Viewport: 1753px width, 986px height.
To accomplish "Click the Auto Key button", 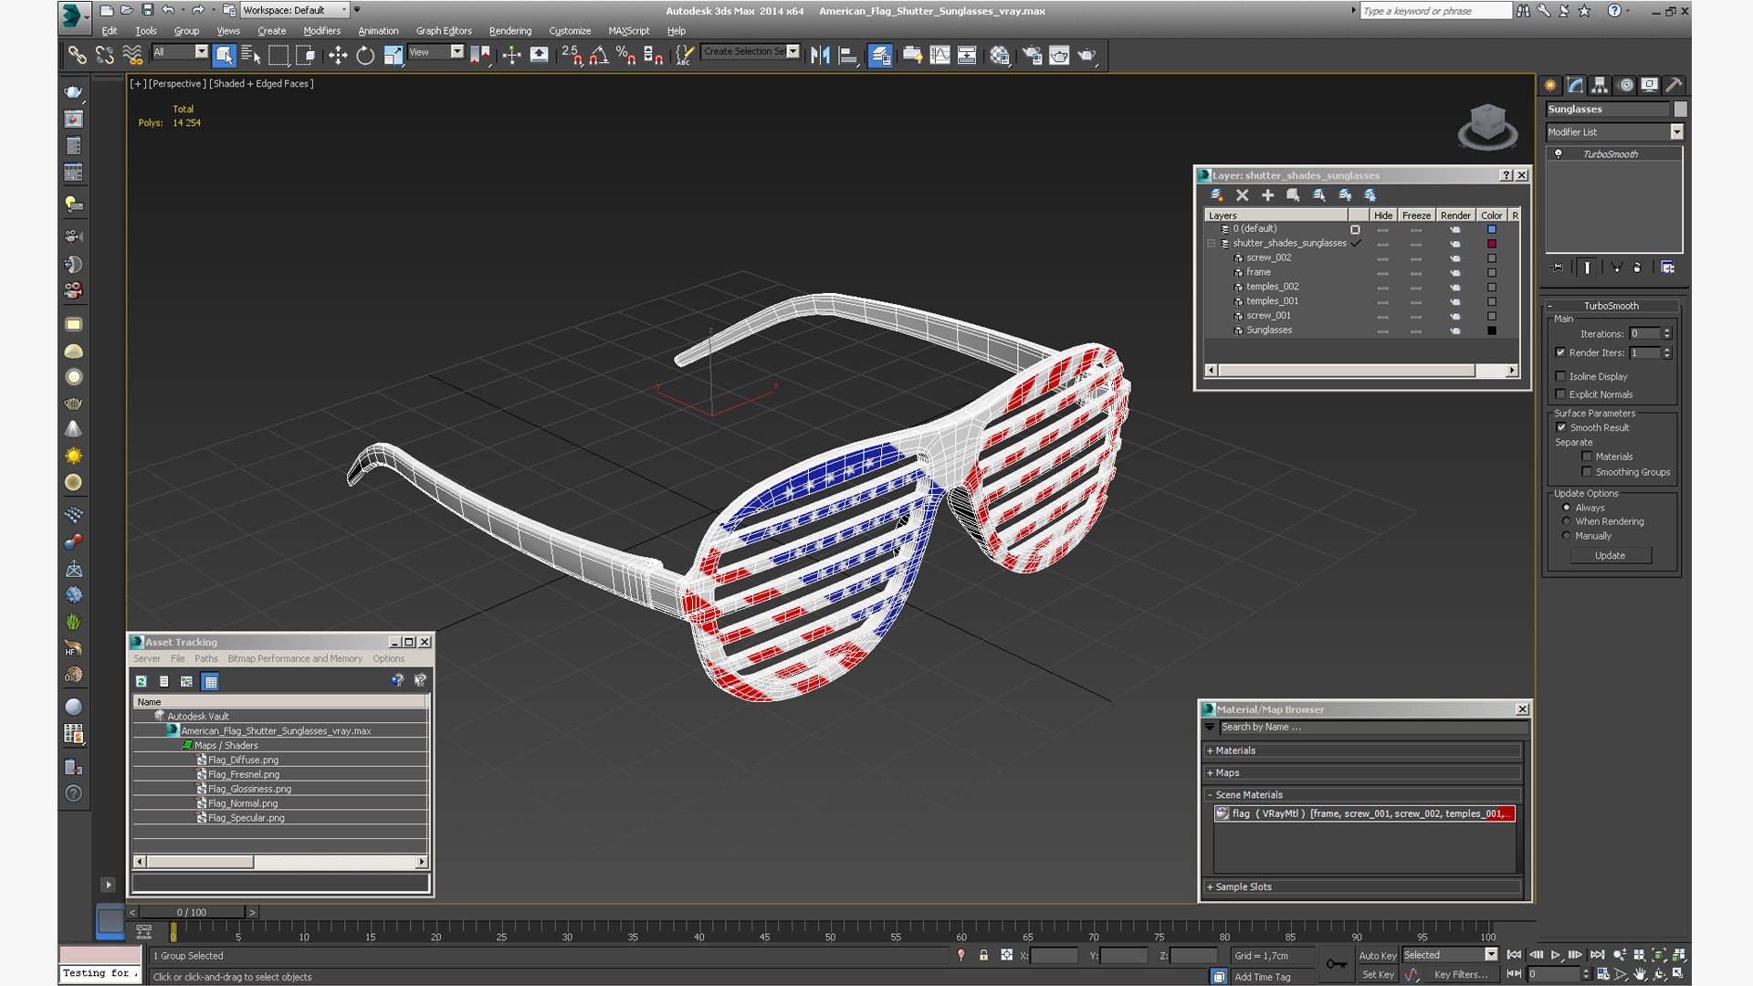I will (1378, 955).
